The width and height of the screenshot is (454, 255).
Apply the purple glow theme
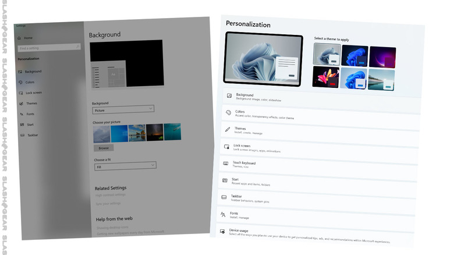point(382,57)
